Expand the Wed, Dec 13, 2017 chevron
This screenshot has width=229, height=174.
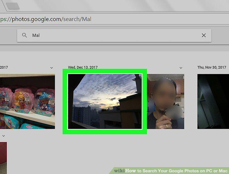(181, 68)
